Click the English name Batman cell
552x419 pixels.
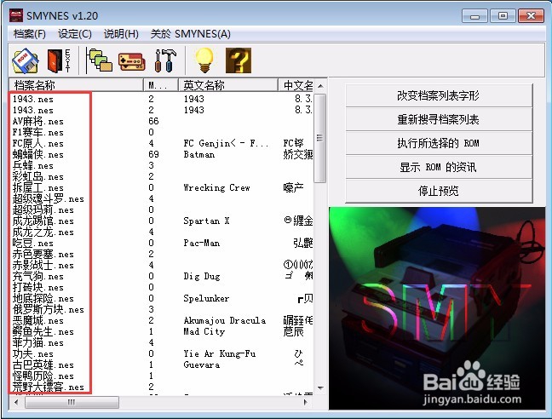pyautogui.click(x=198, y=154)
